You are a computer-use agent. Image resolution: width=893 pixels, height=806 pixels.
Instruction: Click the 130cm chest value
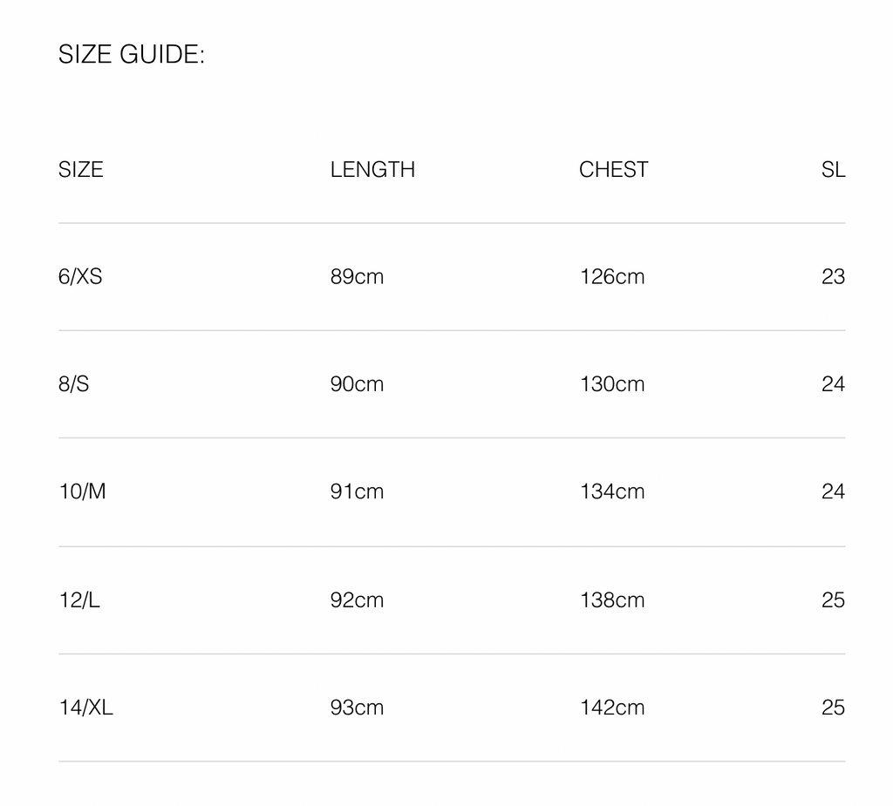point(612,384)
